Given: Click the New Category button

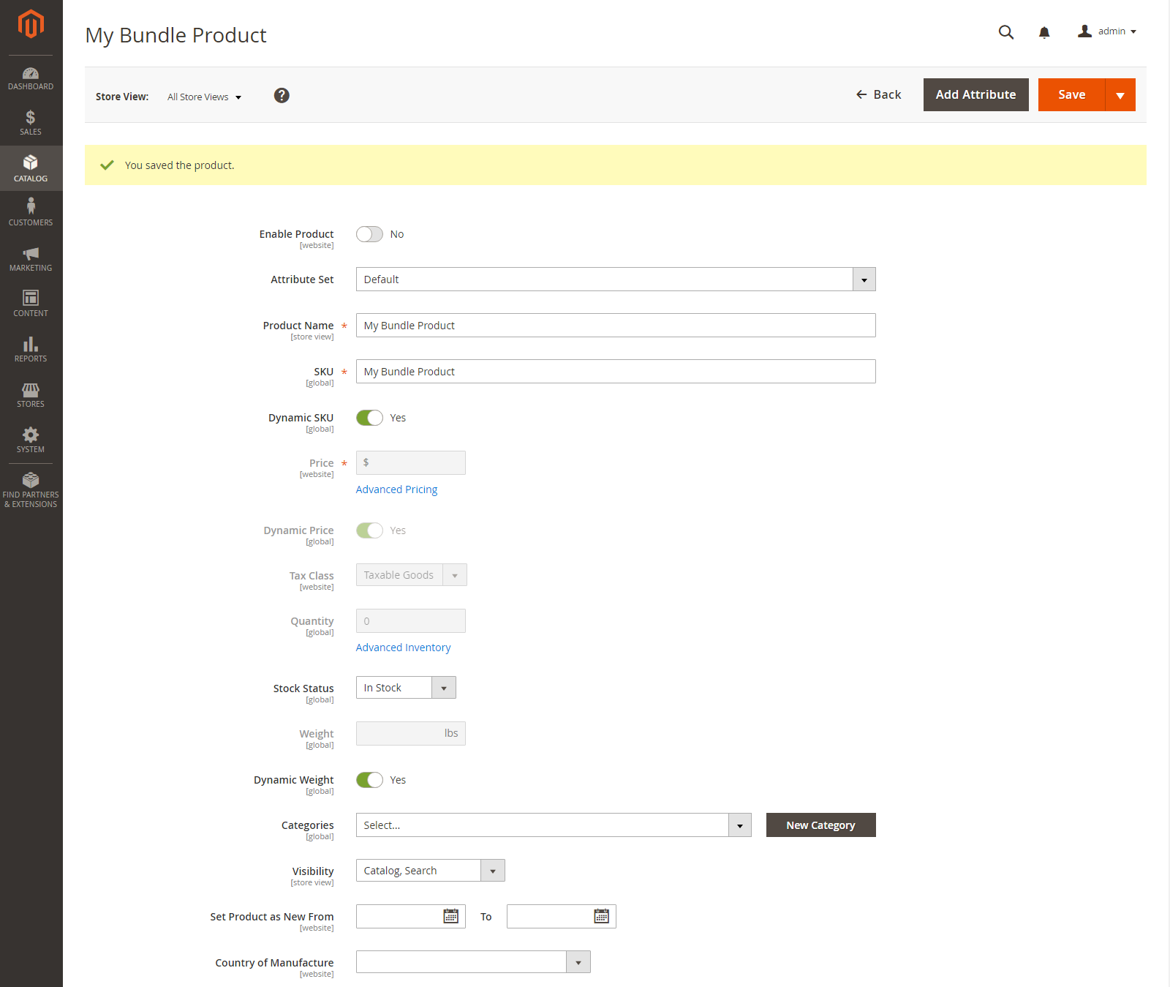Looking at the screenshot, I should 820,825.
